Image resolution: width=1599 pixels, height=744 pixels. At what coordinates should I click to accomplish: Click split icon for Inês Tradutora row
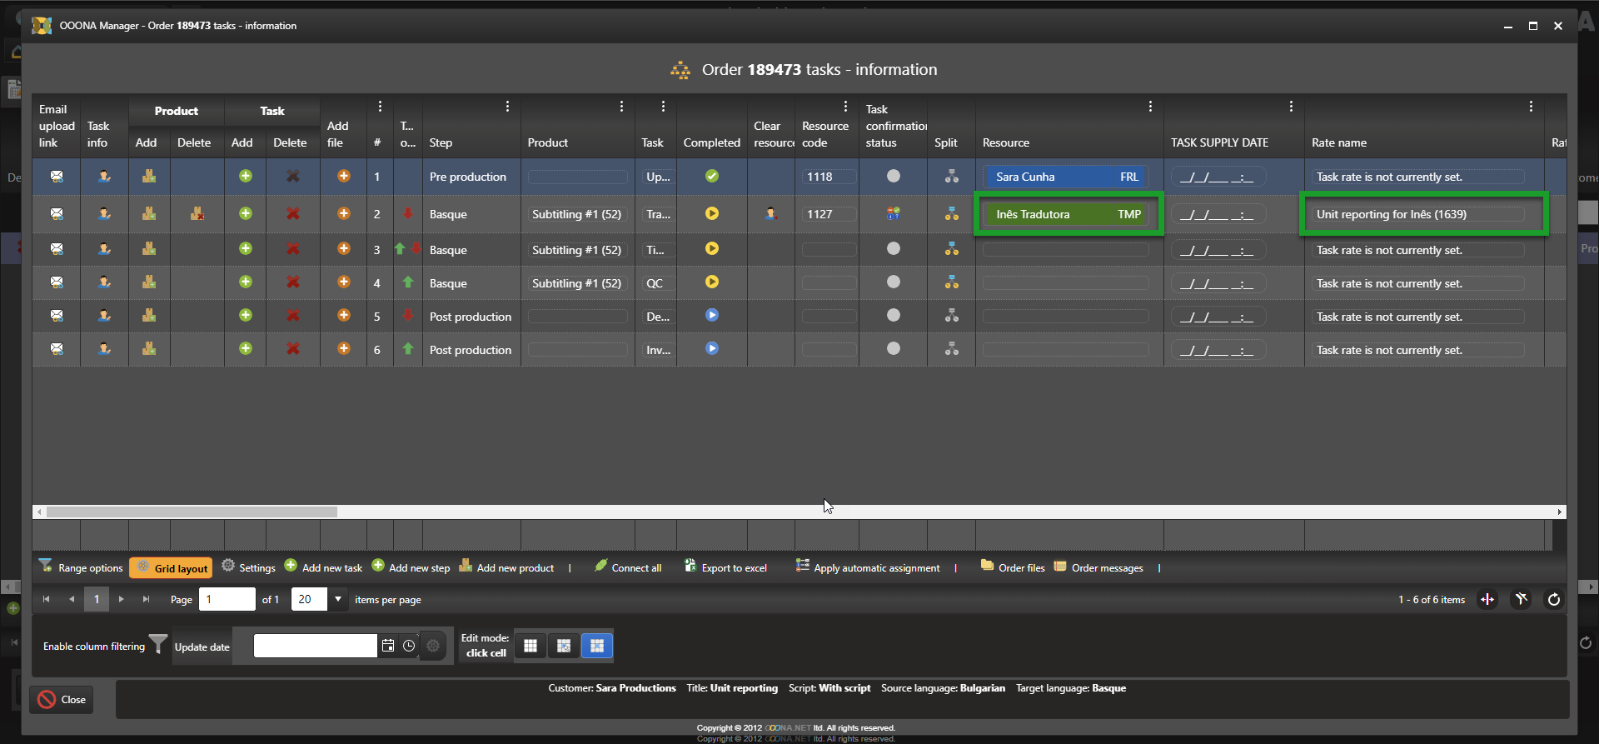pos(951,214)
